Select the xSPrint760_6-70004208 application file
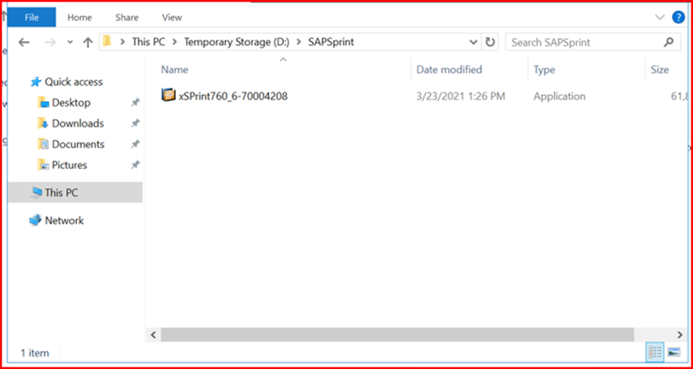The image size is (693, 369). [225, 95]
